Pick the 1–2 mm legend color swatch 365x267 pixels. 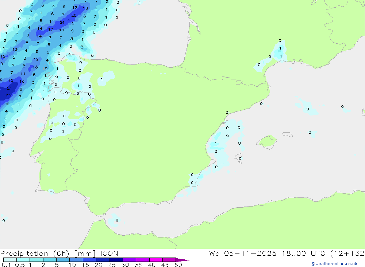pyautogui.click(x=36, y=260)
